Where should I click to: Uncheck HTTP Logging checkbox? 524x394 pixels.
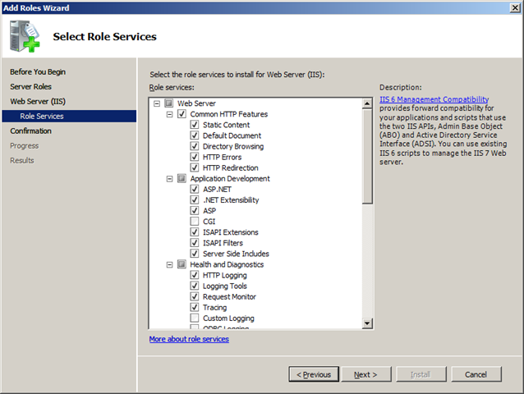pyautogui.click(x=195, y=275)
